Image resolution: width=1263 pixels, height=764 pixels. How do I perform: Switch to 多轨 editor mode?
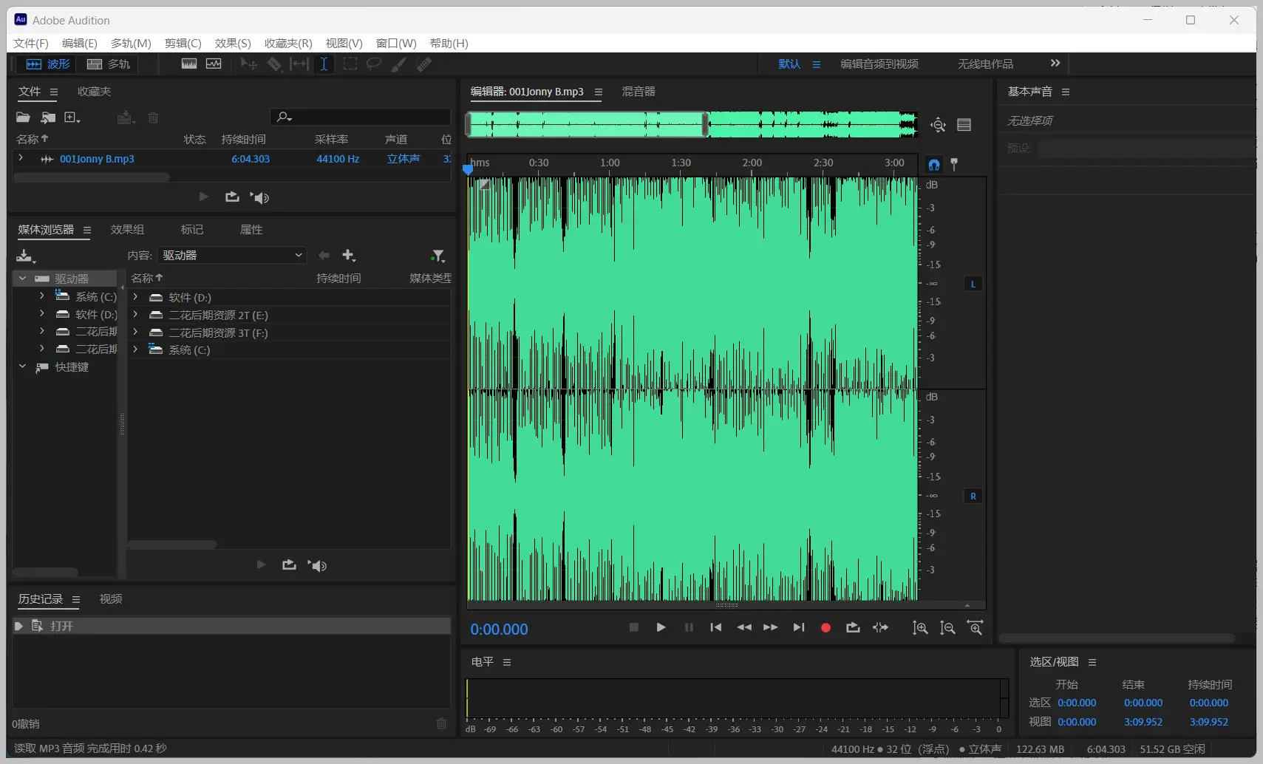[106, 64]
